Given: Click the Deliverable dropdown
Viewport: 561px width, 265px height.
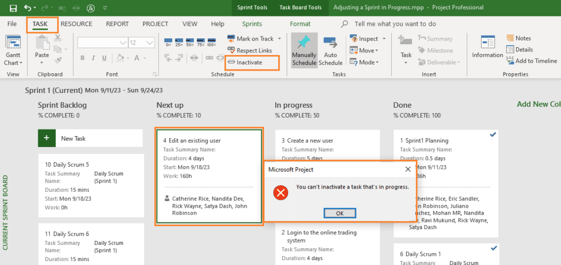Looking at the screenshot, I should 439,62.
